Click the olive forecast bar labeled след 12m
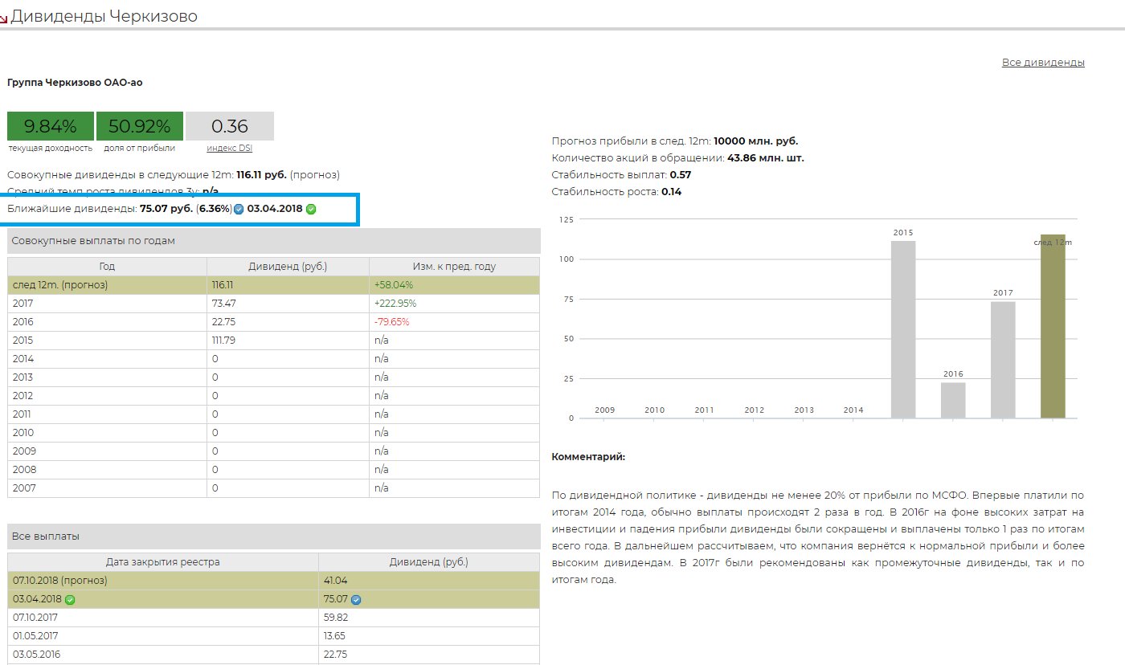Screen dimensions: 1125x665 point(1052,326)
